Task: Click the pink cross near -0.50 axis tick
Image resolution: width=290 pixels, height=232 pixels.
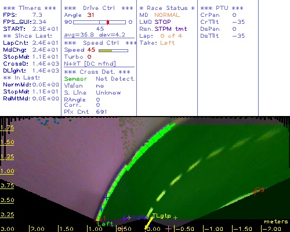Action: 168,229
